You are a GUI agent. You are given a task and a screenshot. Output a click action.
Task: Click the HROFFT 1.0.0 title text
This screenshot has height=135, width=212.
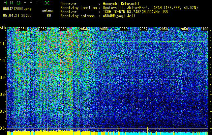26,3
